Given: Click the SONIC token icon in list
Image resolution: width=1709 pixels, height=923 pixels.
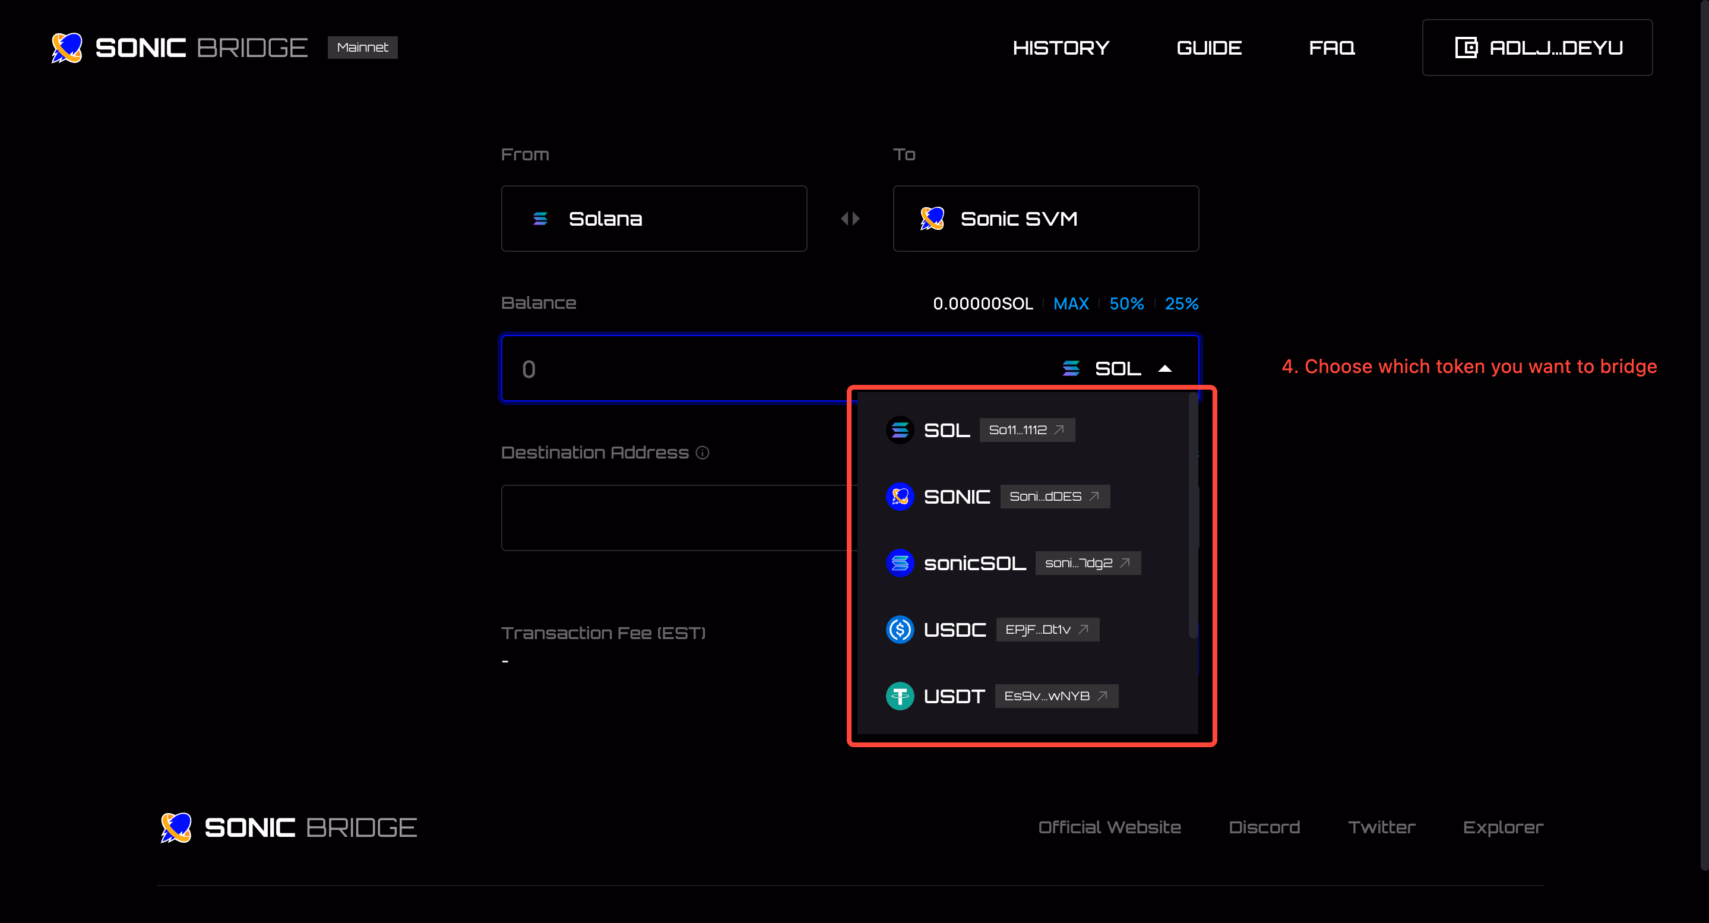Looking at the screenshot, I should pyautogui.click(x=900, y=497).
